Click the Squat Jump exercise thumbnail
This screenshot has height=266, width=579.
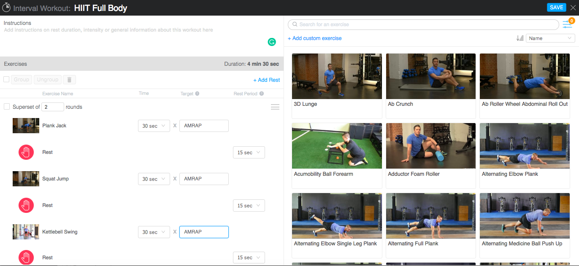pos(26,179)
